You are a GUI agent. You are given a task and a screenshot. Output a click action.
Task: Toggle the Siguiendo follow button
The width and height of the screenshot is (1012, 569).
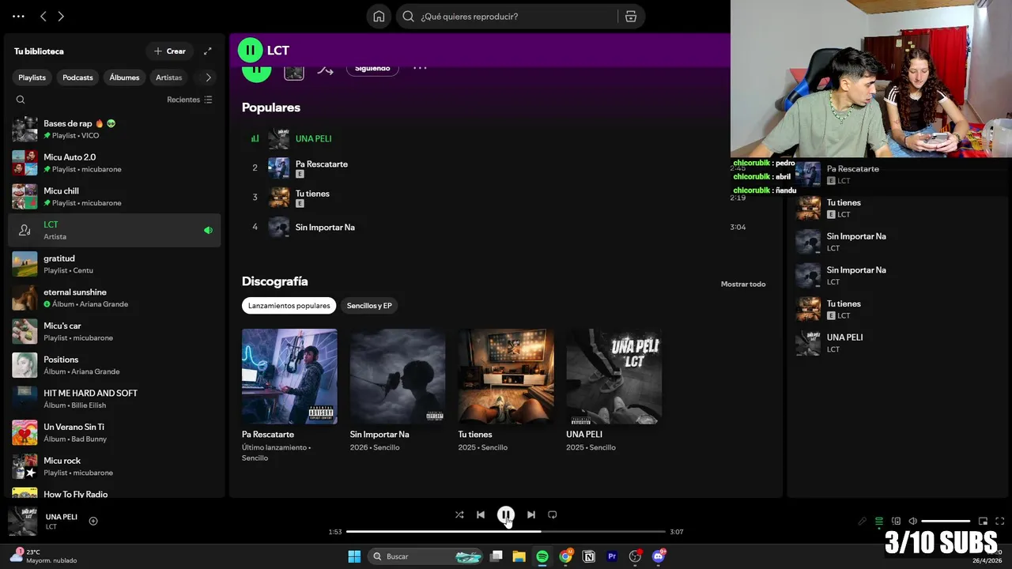(x=372, y=69)
